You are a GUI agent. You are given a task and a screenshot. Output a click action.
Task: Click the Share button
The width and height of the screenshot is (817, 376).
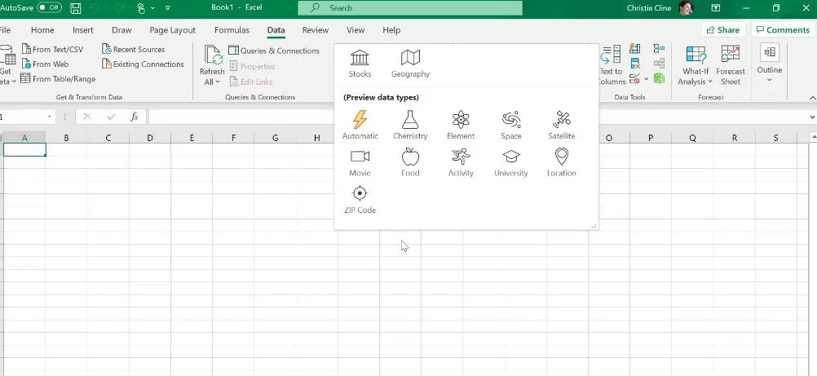tap(722, 30)
